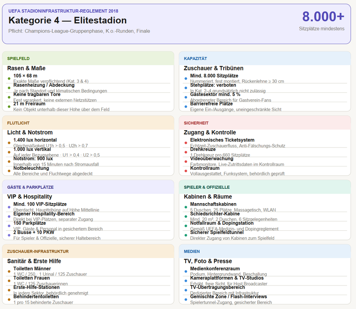The height and width of the screenshot is (309, 356).
Task: Click 'Alle Bereiche und Fluchtwege abgedeckt' detail
Action: [53, 173]
